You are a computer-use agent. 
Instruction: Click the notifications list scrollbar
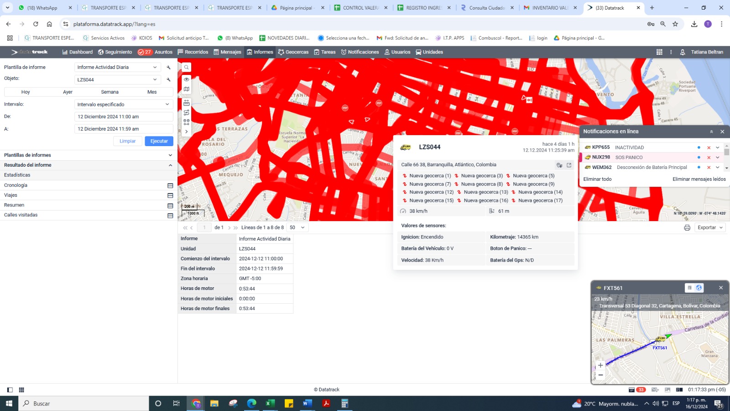726,153
